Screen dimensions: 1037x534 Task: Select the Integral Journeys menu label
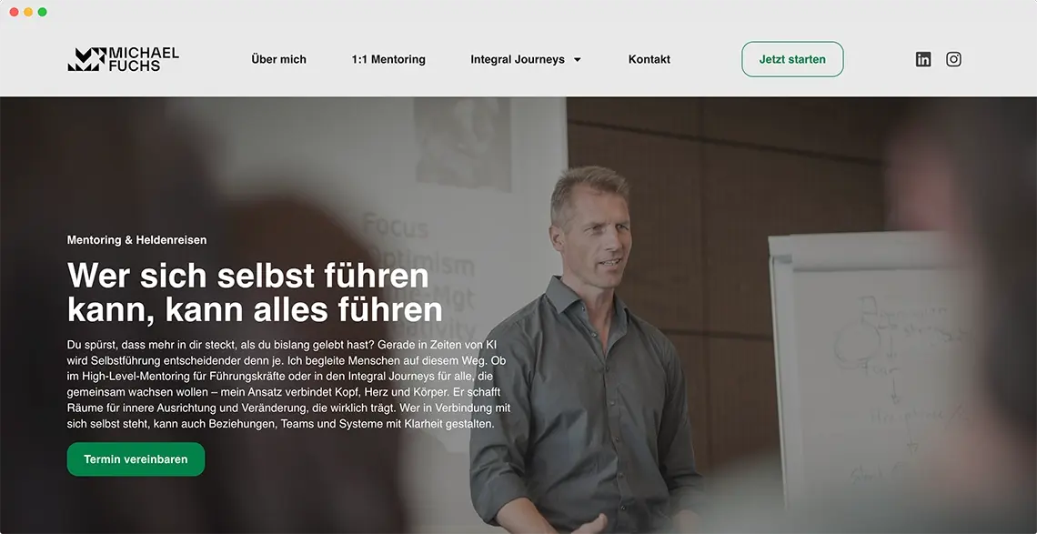[518, 59]
